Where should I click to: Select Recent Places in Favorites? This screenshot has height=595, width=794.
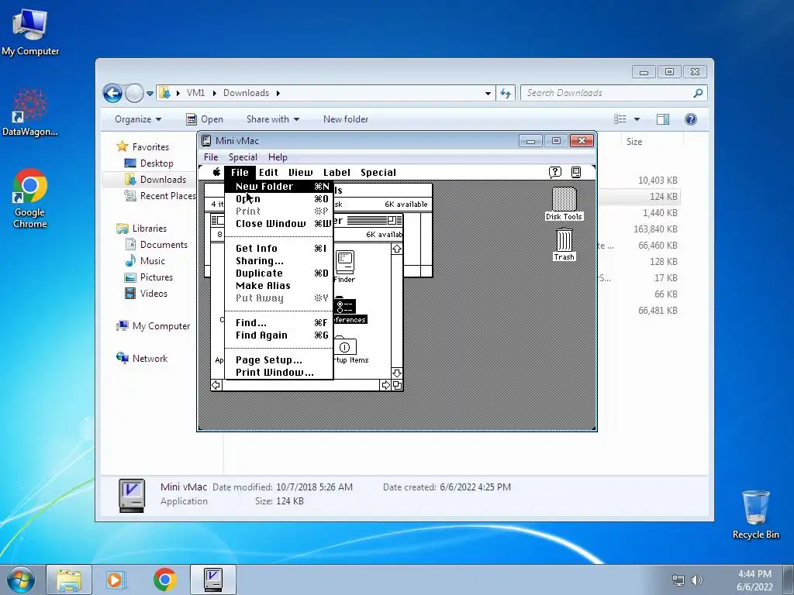[161, 196]
